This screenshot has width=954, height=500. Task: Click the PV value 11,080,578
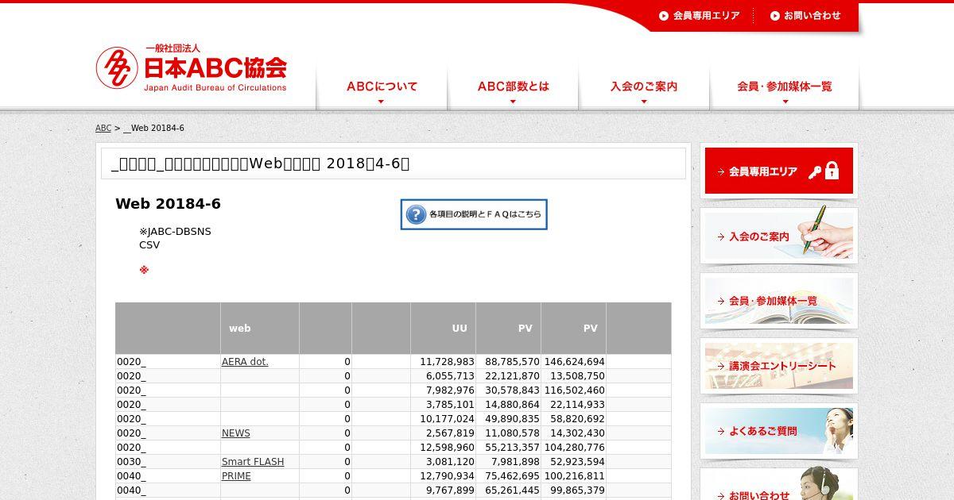click(512, 433)
